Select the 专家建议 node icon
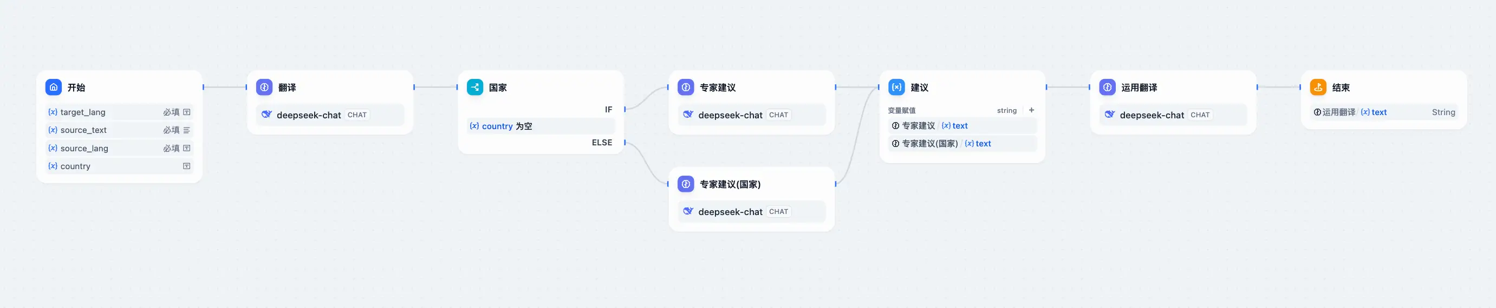This screenshot has height=308, width=1496. 686,88
